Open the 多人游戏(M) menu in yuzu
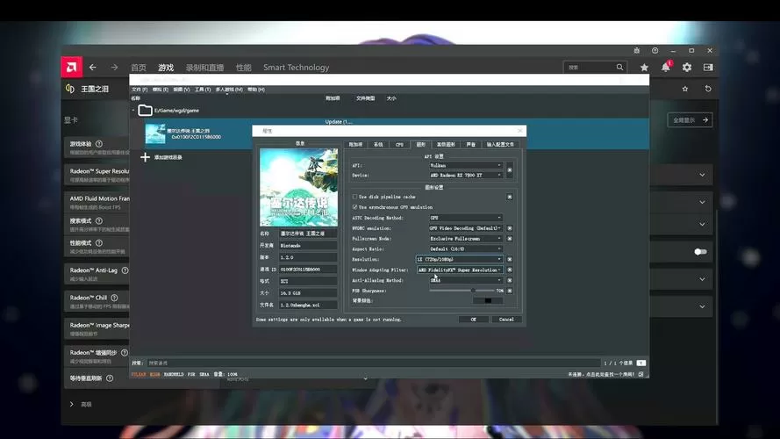The height and width of the screenshot is (439, 780). [229, 90]
